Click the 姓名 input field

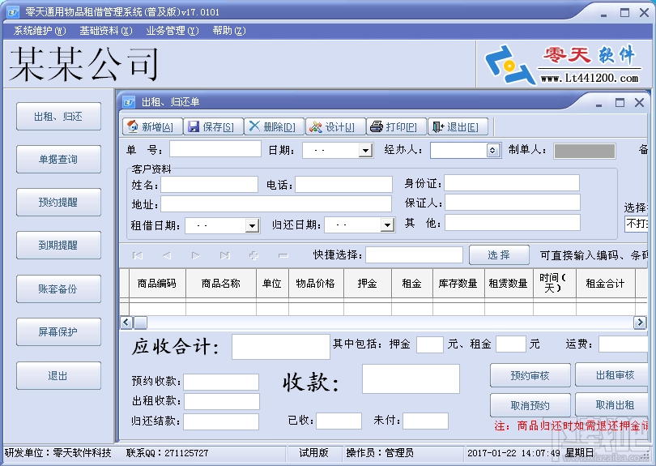[209, 185]
